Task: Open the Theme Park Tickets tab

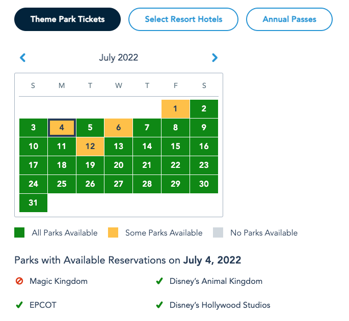Action: [67, 19]
